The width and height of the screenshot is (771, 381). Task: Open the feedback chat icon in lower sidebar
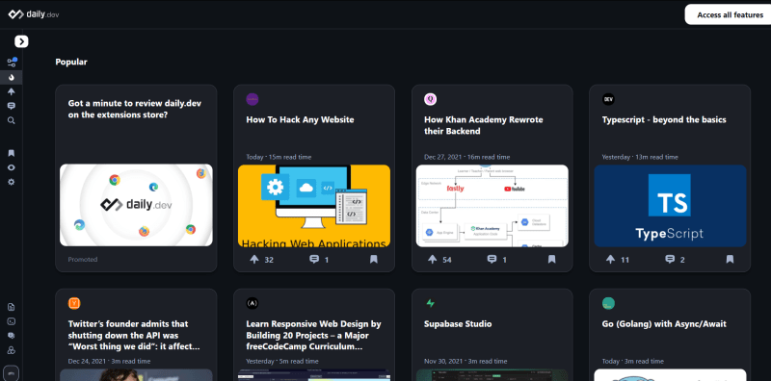(12, 336)
